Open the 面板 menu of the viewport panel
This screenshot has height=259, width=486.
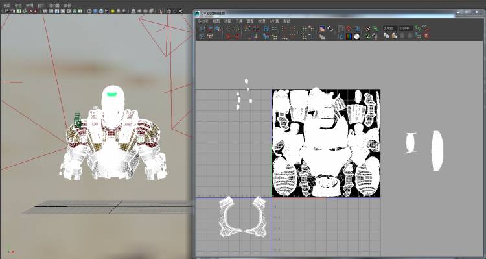[x=67, y=5]
